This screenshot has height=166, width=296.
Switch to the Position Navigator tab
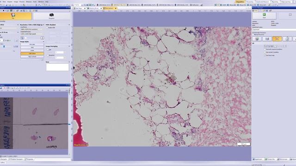(x=16, y=159)
